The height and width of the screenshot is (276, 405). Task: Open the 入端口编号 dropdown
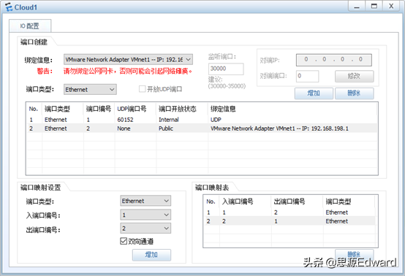[x=145, y=215]
